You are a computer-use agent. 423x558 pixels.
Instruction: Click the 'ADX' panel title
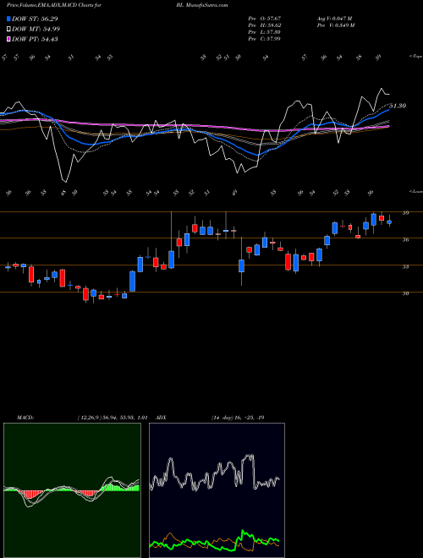pos(161,418)
